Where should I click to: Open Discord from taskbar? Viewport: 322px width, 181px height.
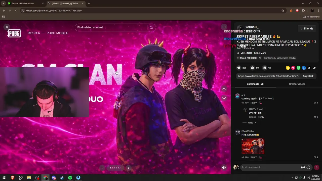click(x=54, y=178)
